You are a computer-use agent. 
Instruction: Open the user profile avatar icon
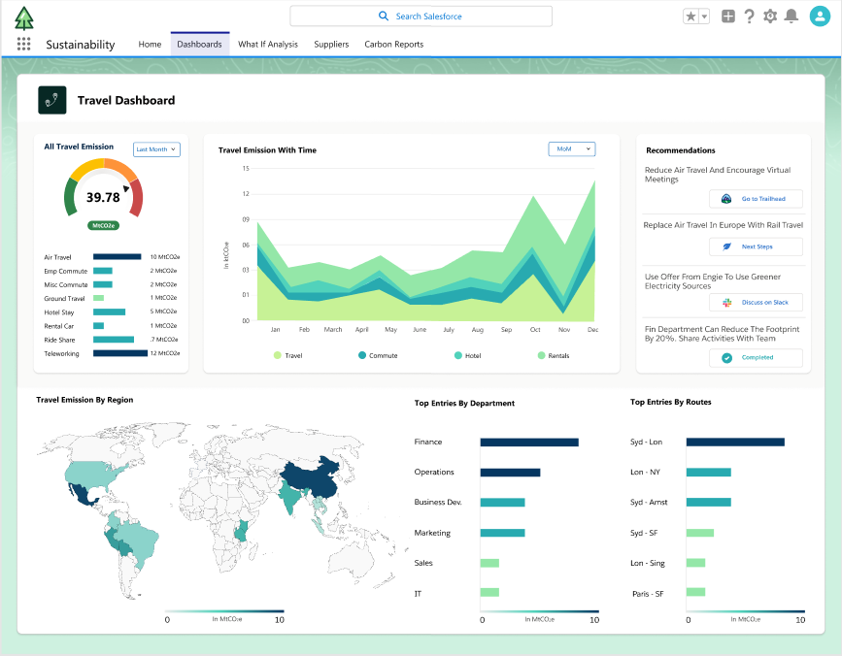tap(819, 16)
